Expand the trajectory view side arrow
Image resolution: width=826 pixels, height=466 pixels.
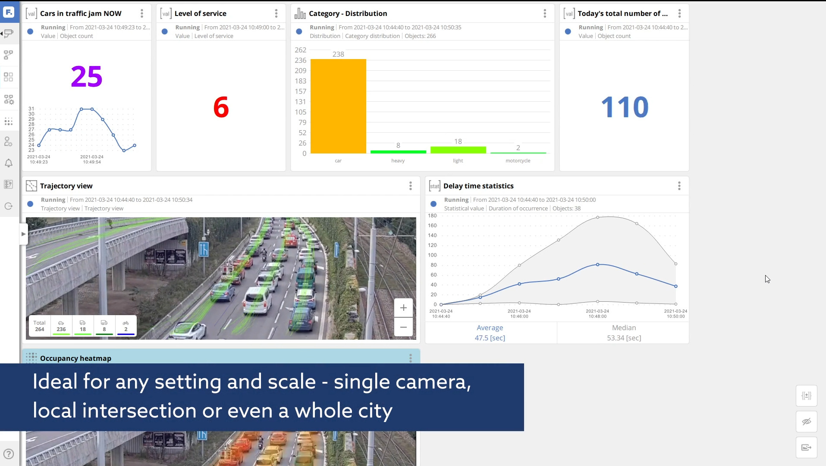[23, 234]
